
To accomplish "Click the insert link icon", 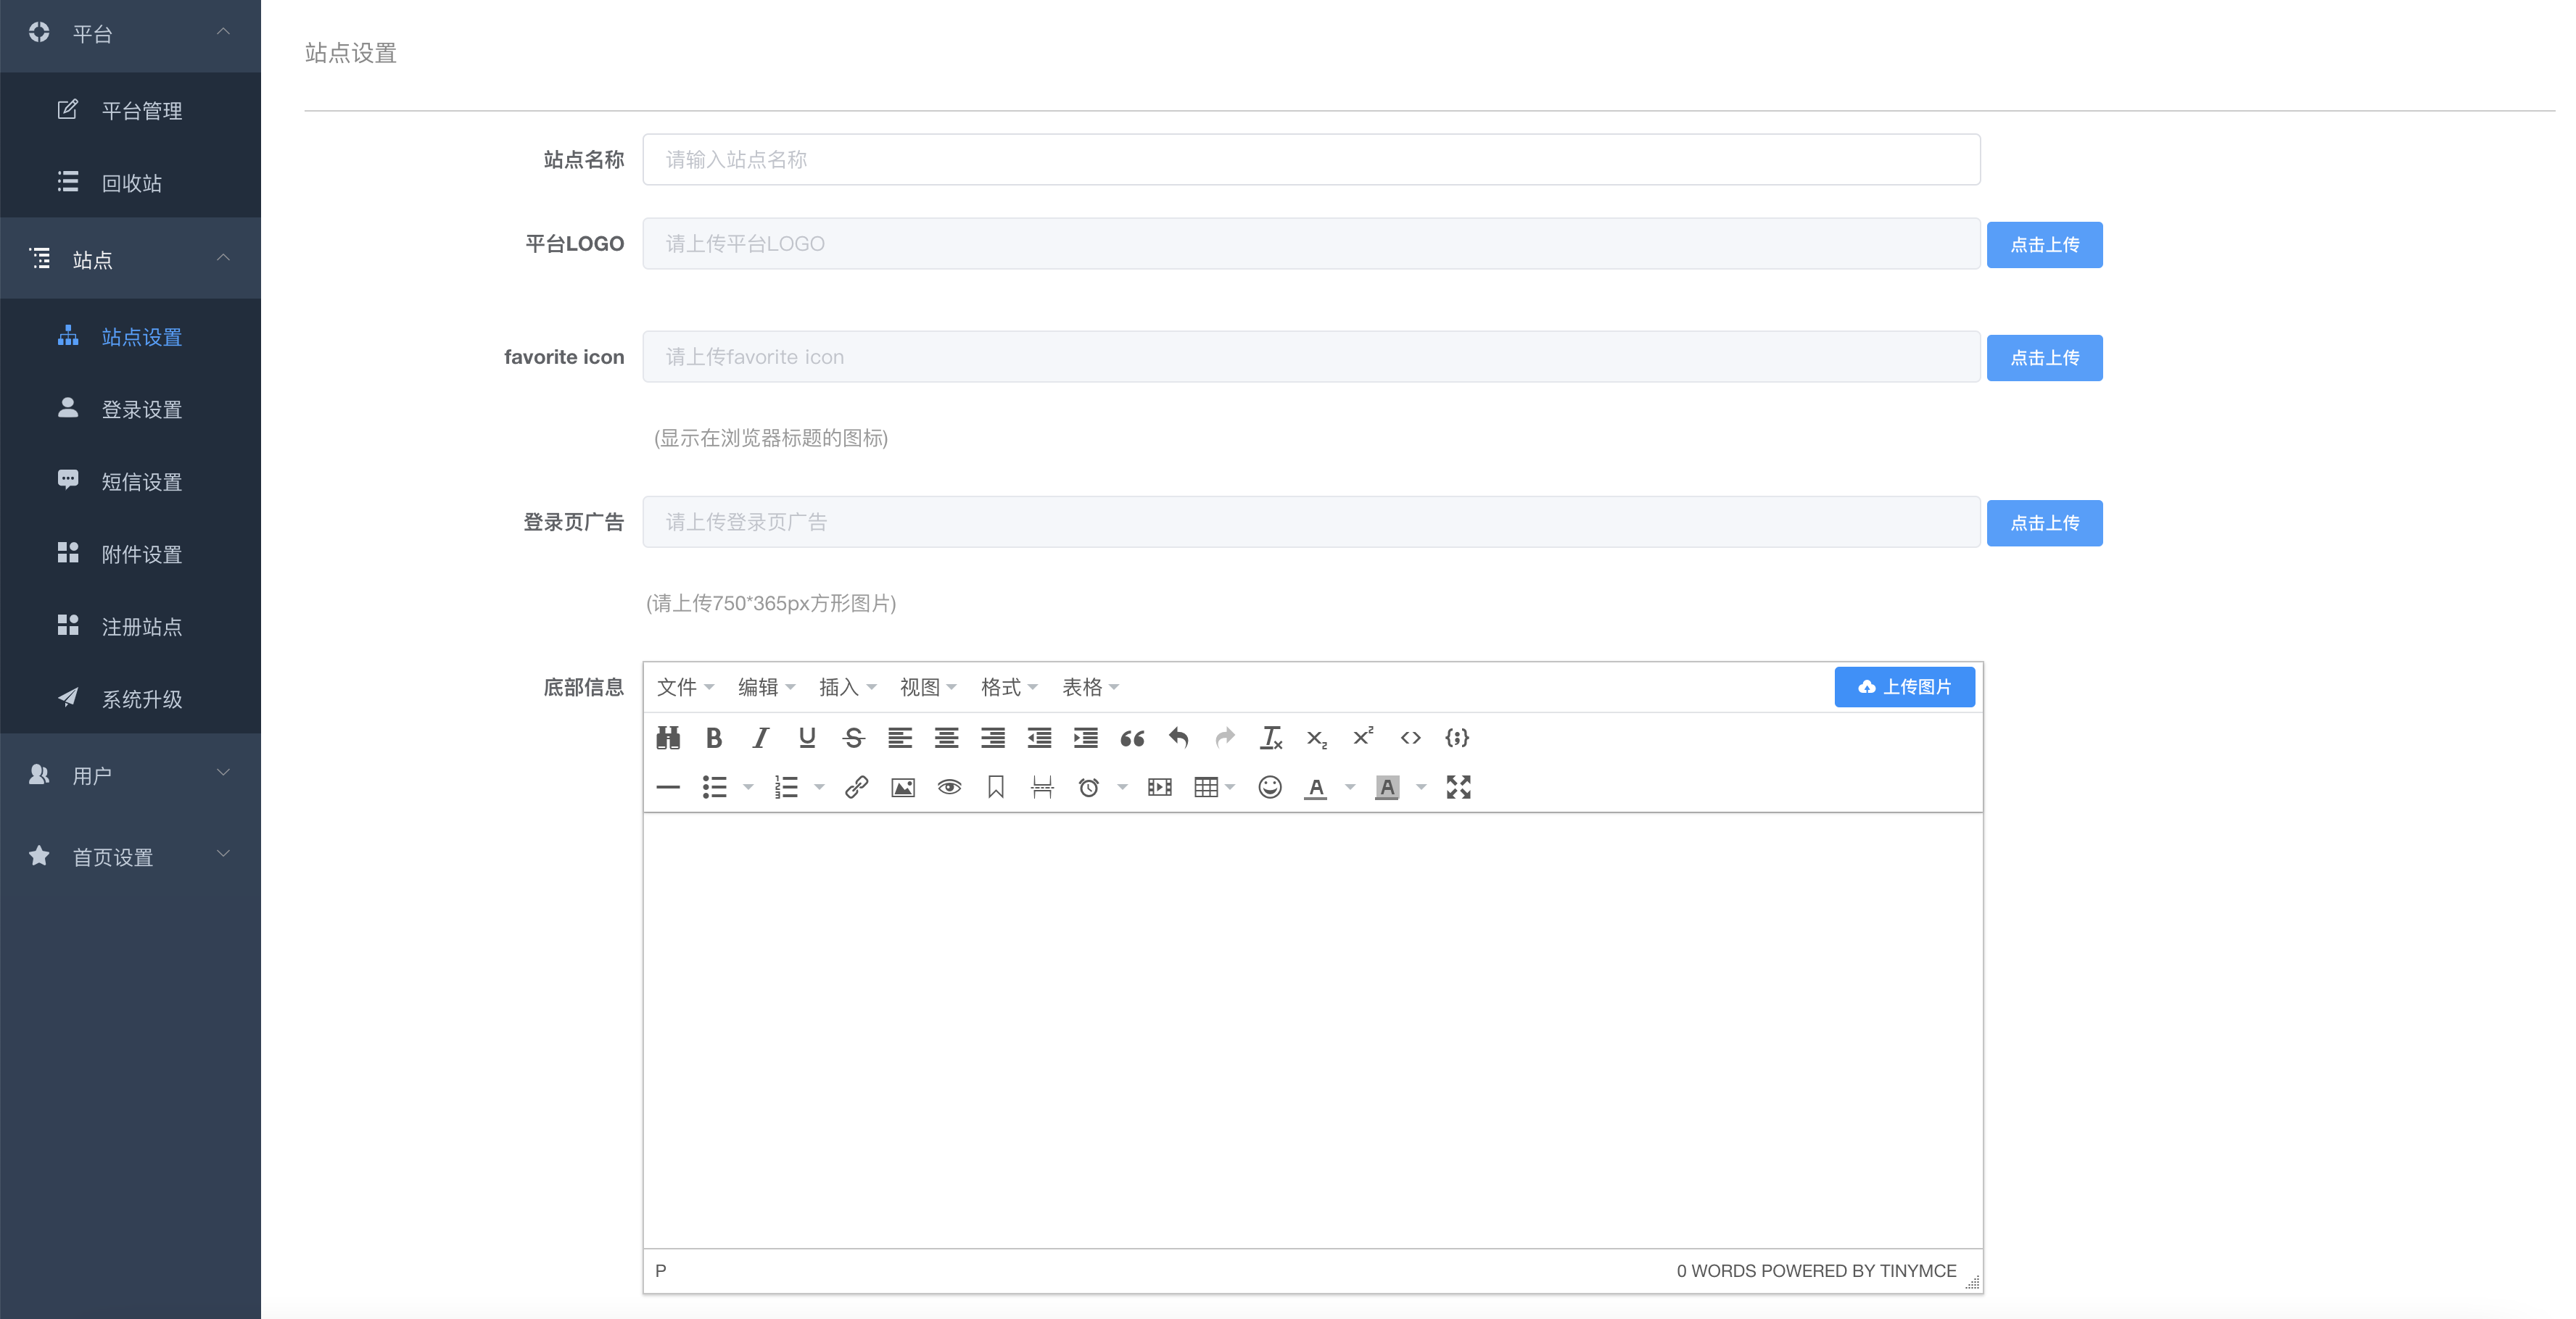I will [856, 787].
